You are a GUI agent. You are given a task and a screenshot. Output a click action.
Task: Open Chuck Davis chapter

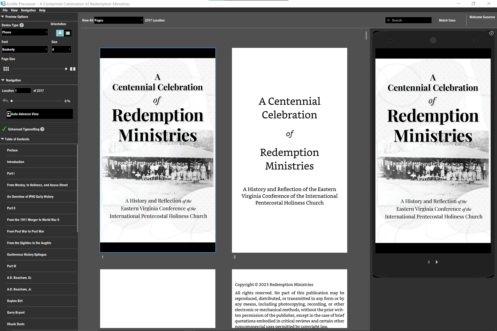click(x=42, y=324)
